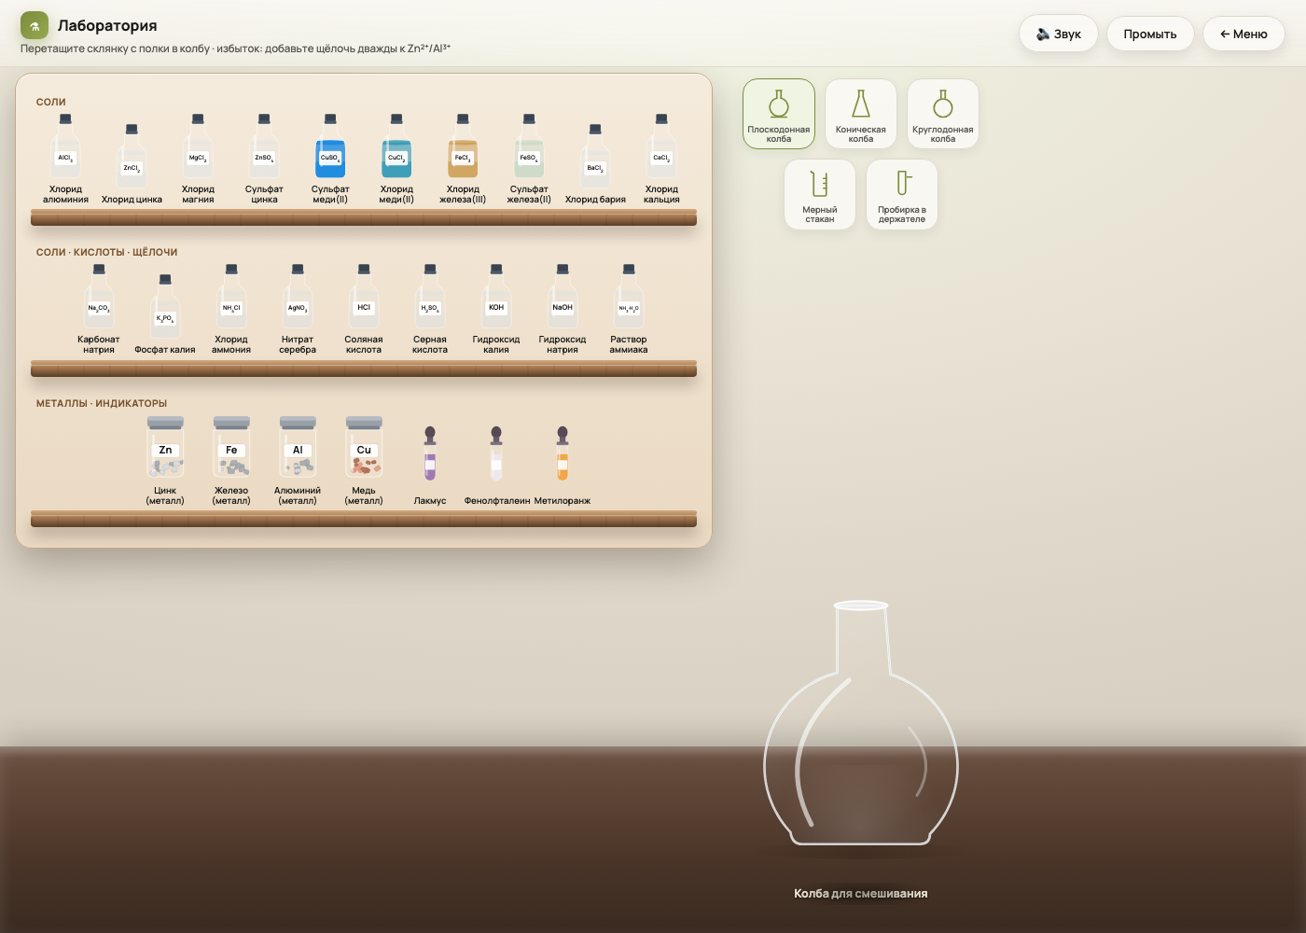This screenshot has width=1306, height=933.
Task: Choose the Zn metal jar
Action: [x=165, y=448]
